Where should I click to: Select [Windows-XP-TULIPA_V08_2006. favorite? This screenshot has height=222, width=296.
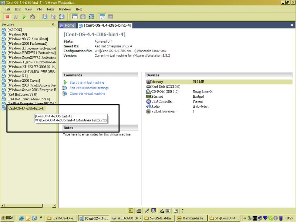click(31, 71)
